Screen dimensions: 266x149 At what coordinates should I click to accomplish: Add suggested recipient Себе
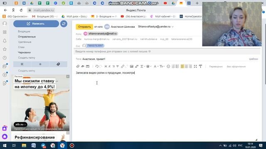pyautogui.click(x=79, y=39)
